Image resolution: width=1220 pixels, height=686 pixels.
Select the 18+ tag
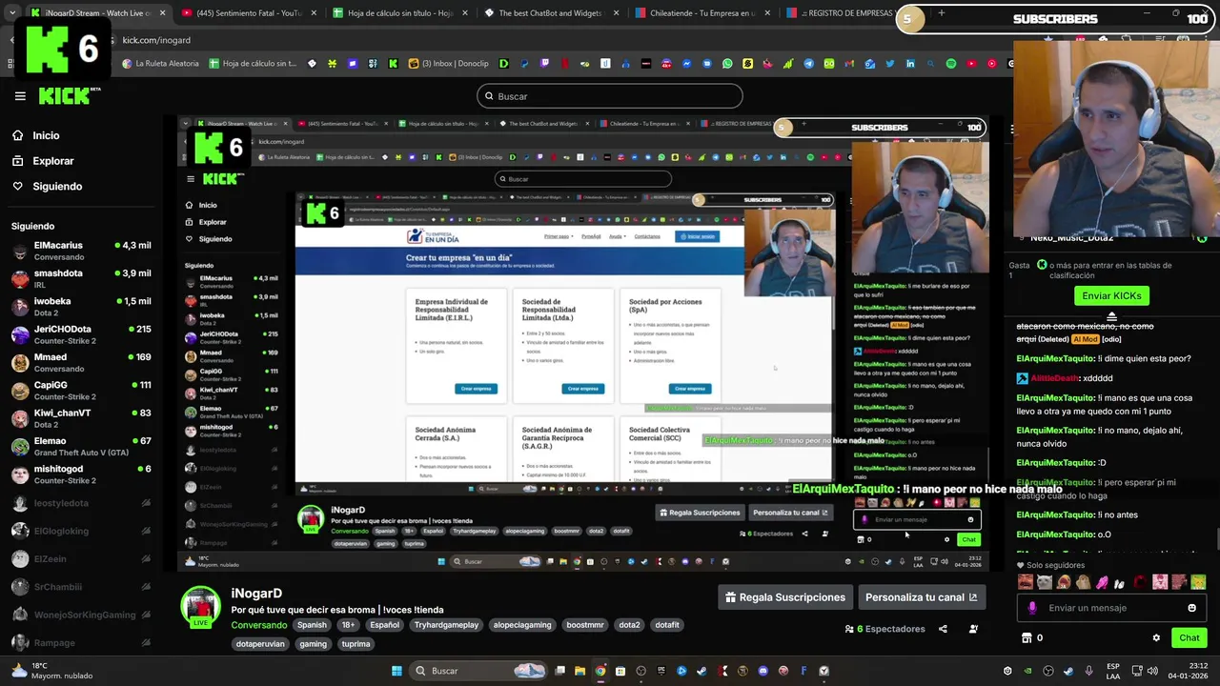[348, 625]
